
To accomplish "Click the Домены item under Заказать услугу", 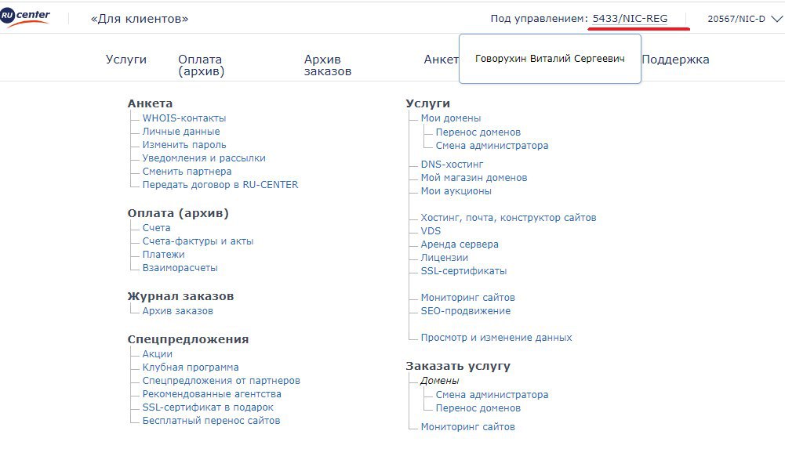I will coord(440,381).
